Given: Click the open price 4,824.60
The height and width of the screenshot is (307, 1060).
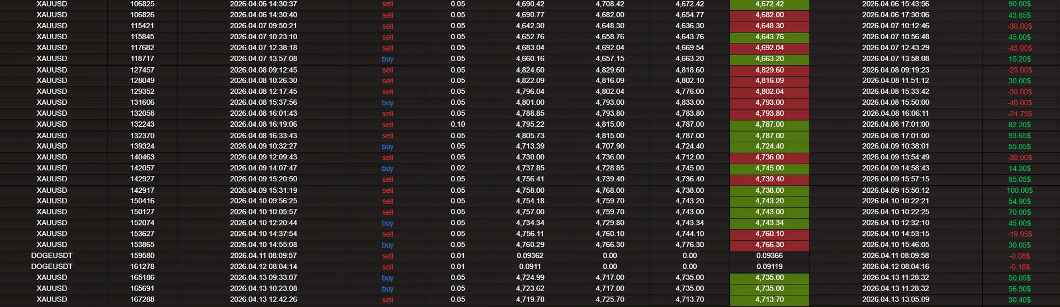Looking at the screenshot, I should (x=530, y=70).
